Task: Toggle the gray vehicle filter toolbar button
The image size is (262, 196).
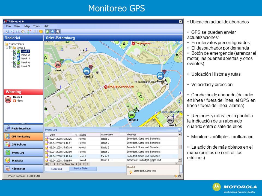Action: [58, 32]
